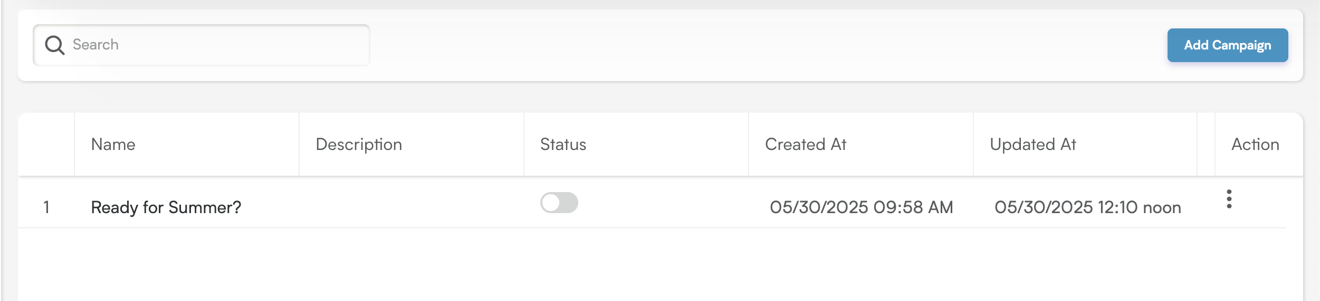Image resolution: width=1320 pixels, height=301 pixels.
Task: Click the magnifying glass search icon
Action: pos(54,45)
